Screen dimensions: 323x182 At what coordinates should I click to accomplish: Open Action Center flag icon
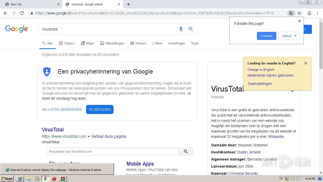coord(299,178)
